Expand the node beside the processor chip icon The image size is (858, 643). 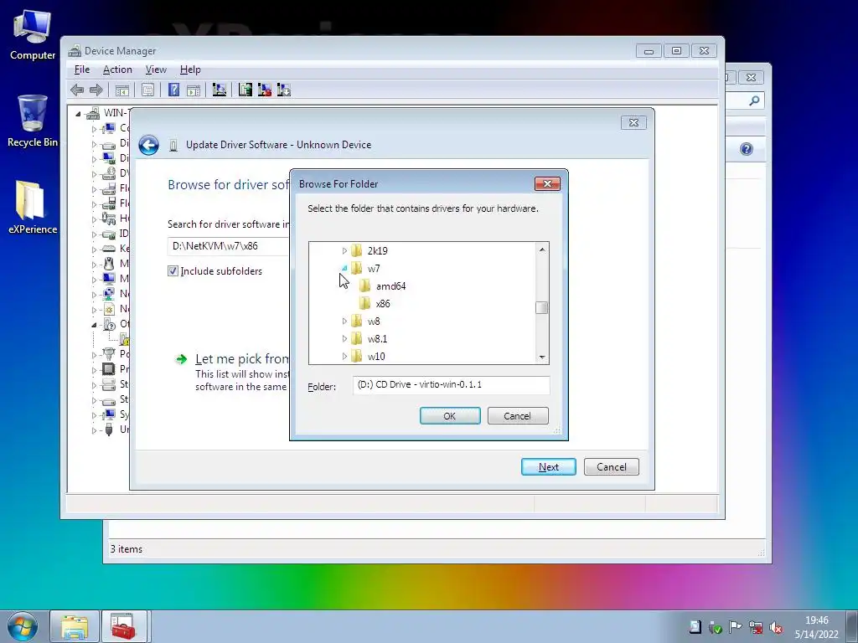pos(94,369)
